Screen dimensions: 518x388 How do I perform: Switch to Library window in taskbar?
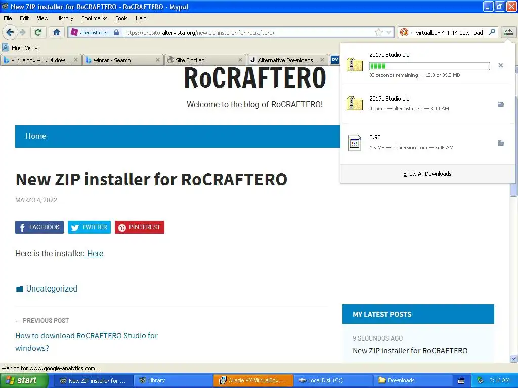pyautogui.click(x=174, y=380)
